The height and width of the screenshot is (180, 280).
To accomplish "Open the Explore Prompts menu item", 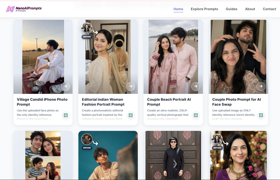I will (204, 9).
